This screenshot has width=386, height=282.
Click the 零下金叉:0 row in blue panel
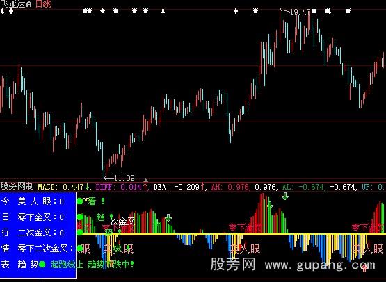click(40, 217)
